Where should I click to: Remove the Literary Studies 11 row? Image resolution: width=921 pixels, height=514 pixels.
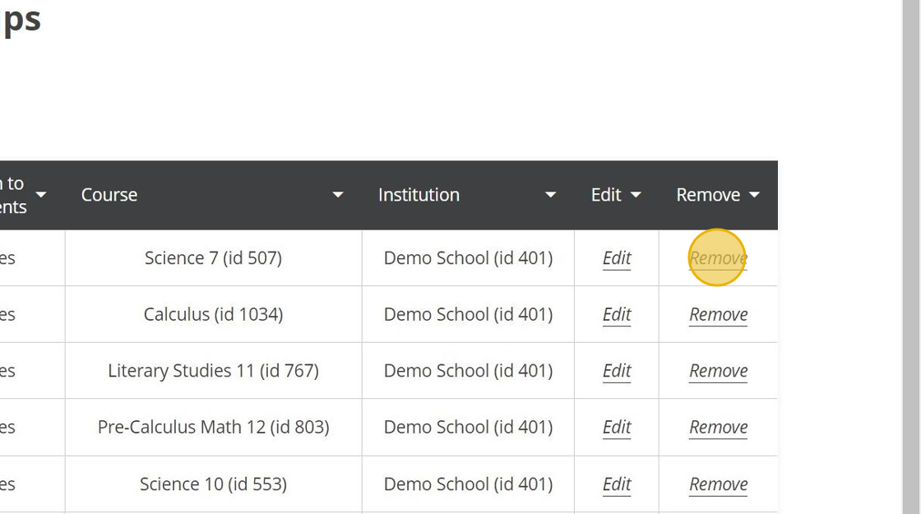click(718, 371)
